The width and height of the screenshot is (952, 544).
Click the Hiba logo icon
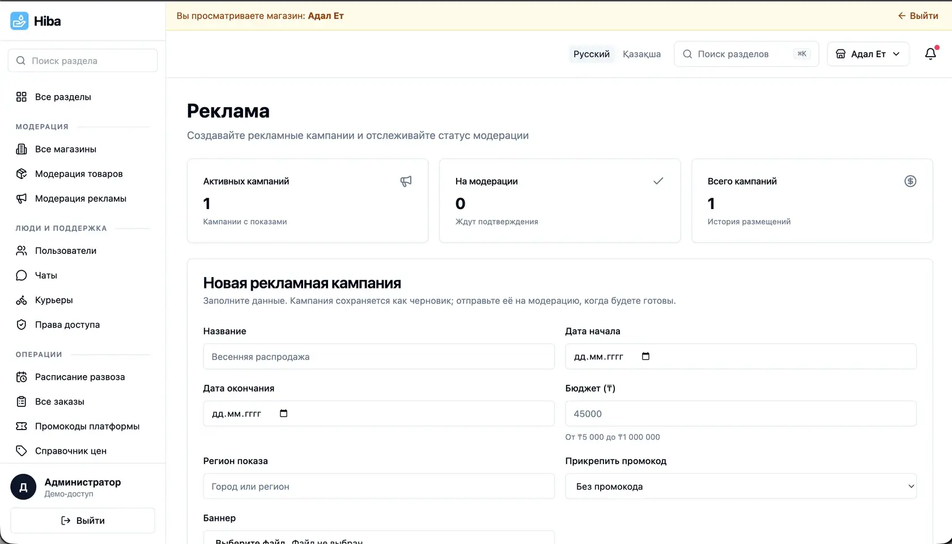pos(19,21)
